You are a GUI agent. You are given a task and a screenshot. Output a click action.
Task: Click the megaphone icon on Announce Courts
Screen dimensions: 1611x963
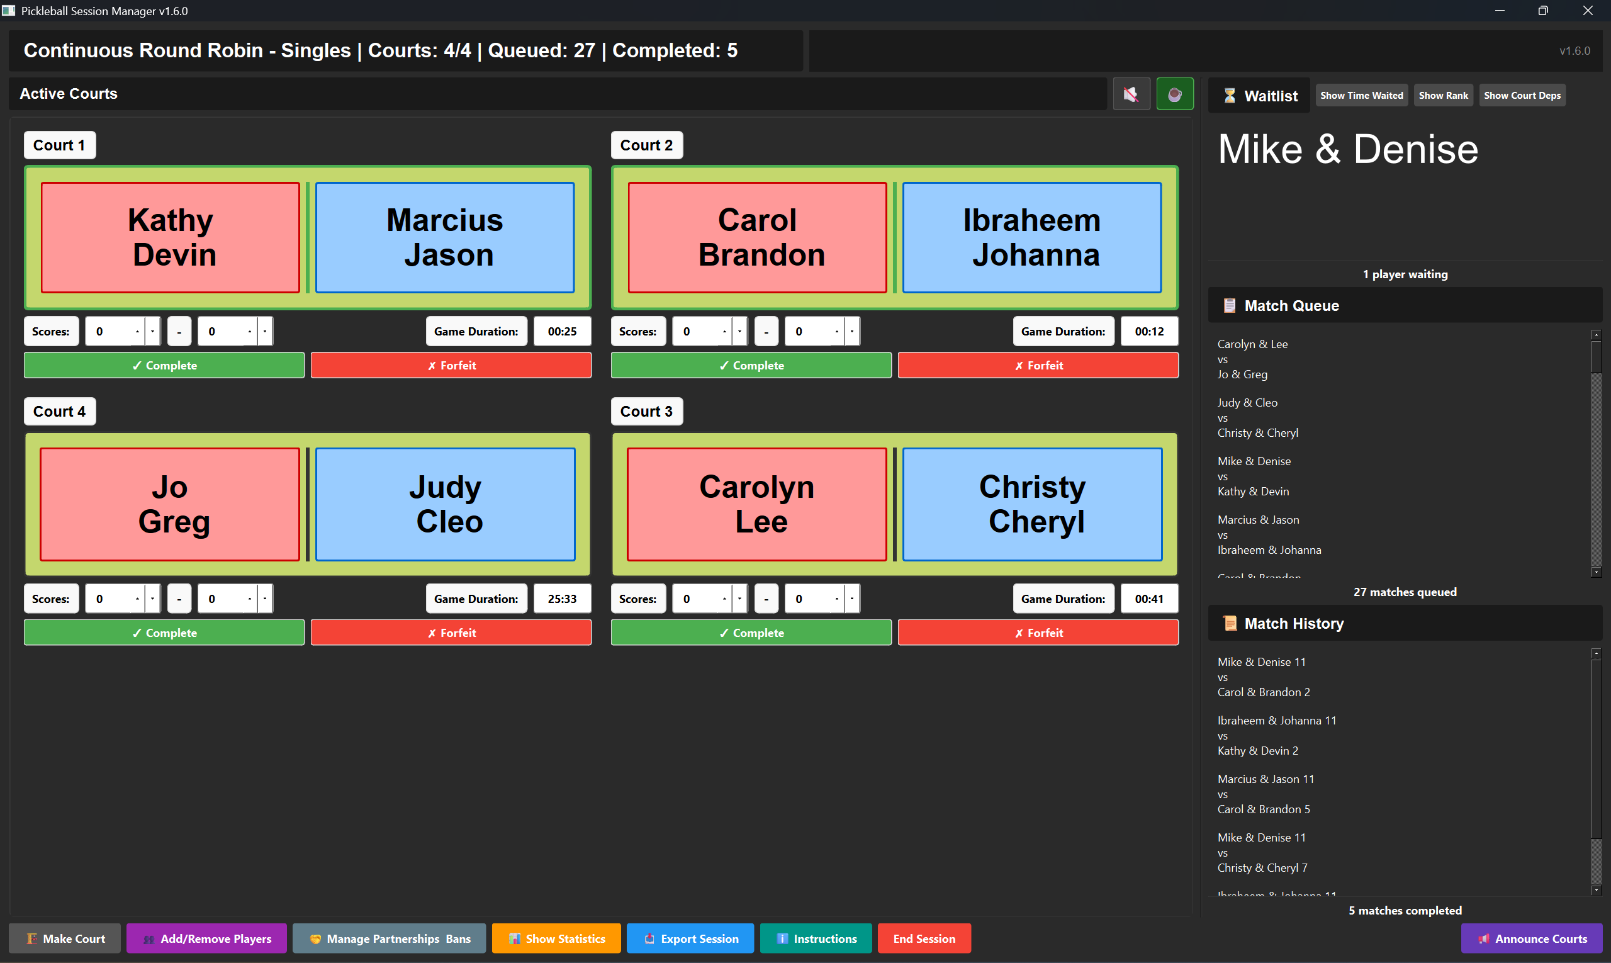[x=1483, y=938]
